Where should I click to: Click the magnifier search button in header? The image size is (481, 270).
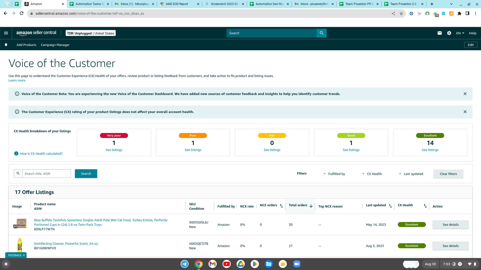321,33
